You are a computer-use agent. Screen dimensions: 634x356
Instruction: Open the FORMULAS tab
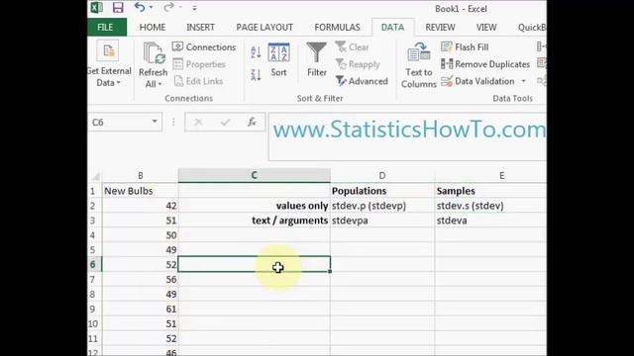[337, 27]
